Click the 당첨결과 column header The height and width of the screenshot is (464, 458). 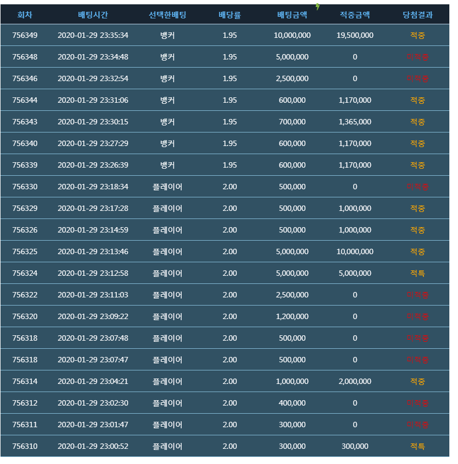click(417, 15)
